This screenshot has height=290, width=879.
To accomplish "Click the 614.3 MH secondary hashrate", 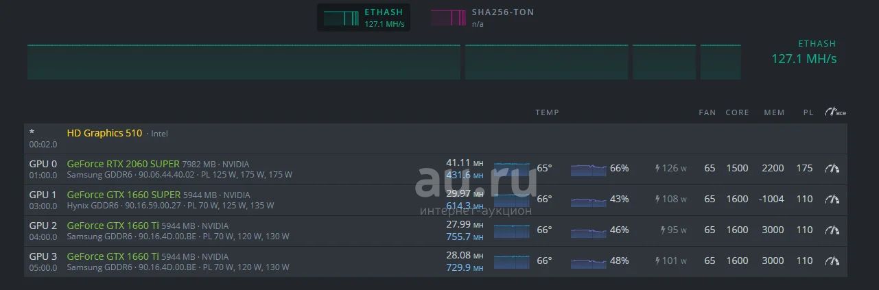I will (465, 206).
